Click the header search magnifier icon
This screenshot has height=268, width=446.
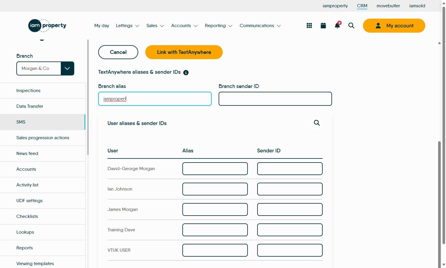coord(351,26)
